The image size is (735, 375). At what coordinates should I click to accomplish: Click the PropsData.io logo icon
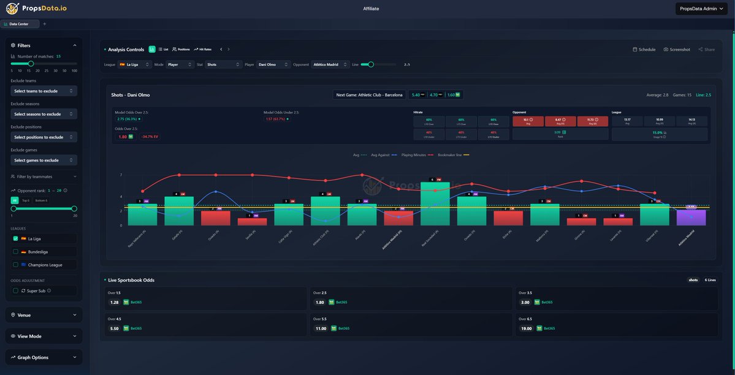click(x=13, y=9)
